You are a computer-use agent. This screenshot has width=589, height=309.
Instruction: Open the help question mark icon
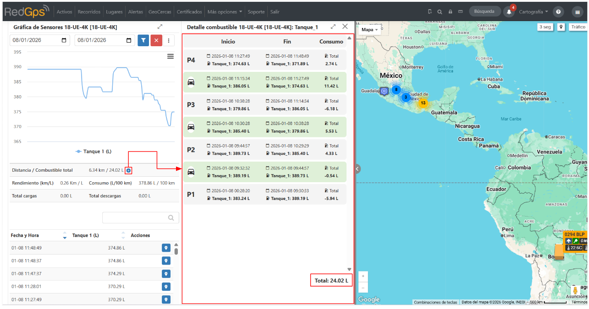click(558, 12)
